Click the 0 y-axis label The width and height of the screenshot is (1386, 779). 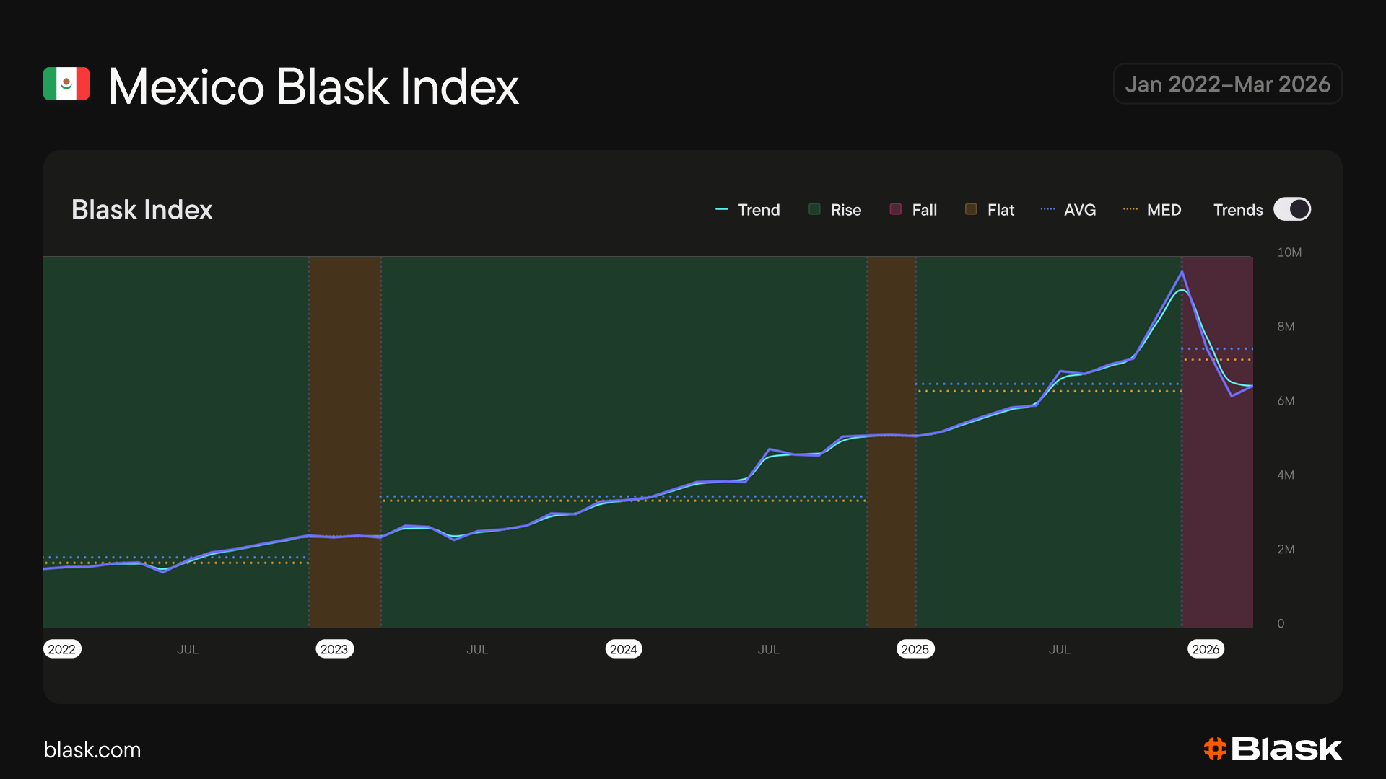point(1281,624)
